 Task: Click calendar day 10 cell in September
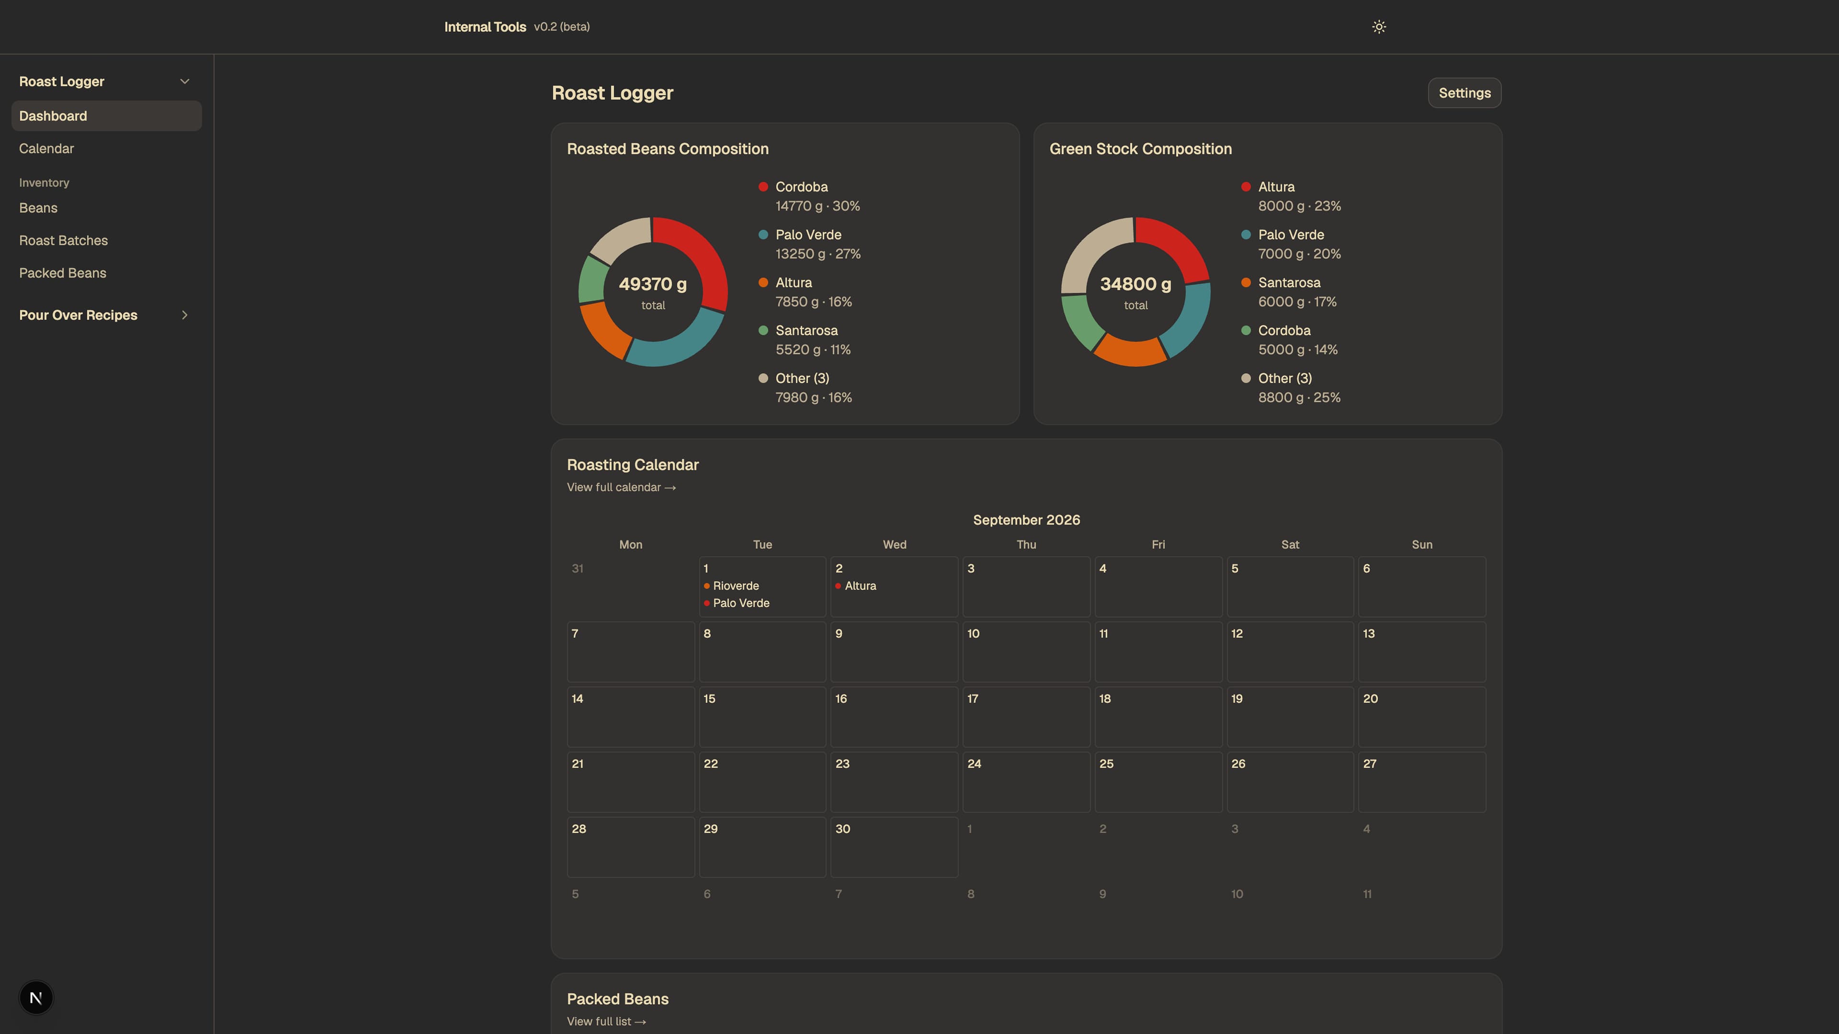coord(1026,652)
